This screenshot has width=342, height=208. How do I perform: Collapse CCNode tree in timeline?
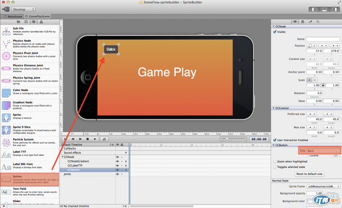tap(62, 157)
